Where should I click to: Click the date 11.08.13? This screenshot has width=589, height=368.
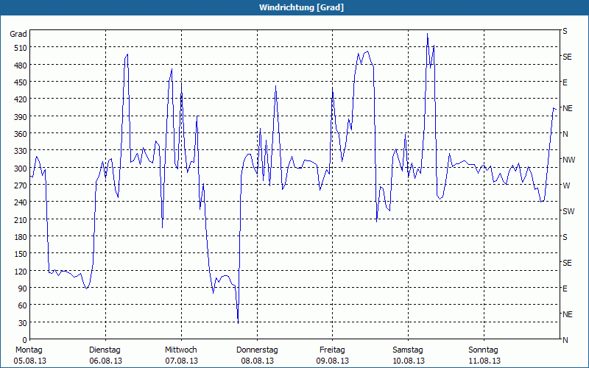pyautogui.click(x=484, y=361)
